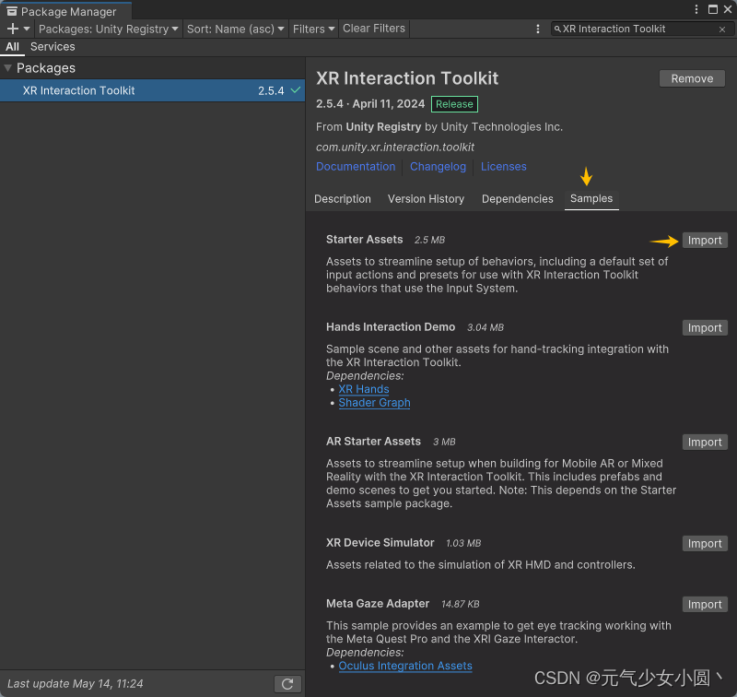This screenshot has width=737, height=697.
Task: Click the com.unity.xr.interaction.toolkit package ID text
Action: coord(395,148)
